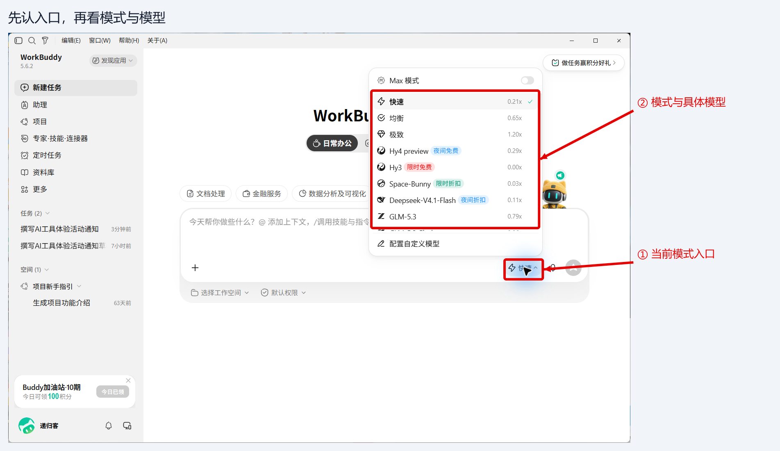Collapse the 空间 (1) section
Viewport: 780px width, 451px height.
35,269
